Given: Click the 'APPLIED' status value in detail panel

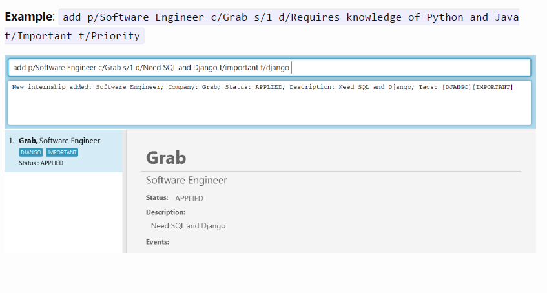Looking at the screenshot, I should click(x=189, y=199).
